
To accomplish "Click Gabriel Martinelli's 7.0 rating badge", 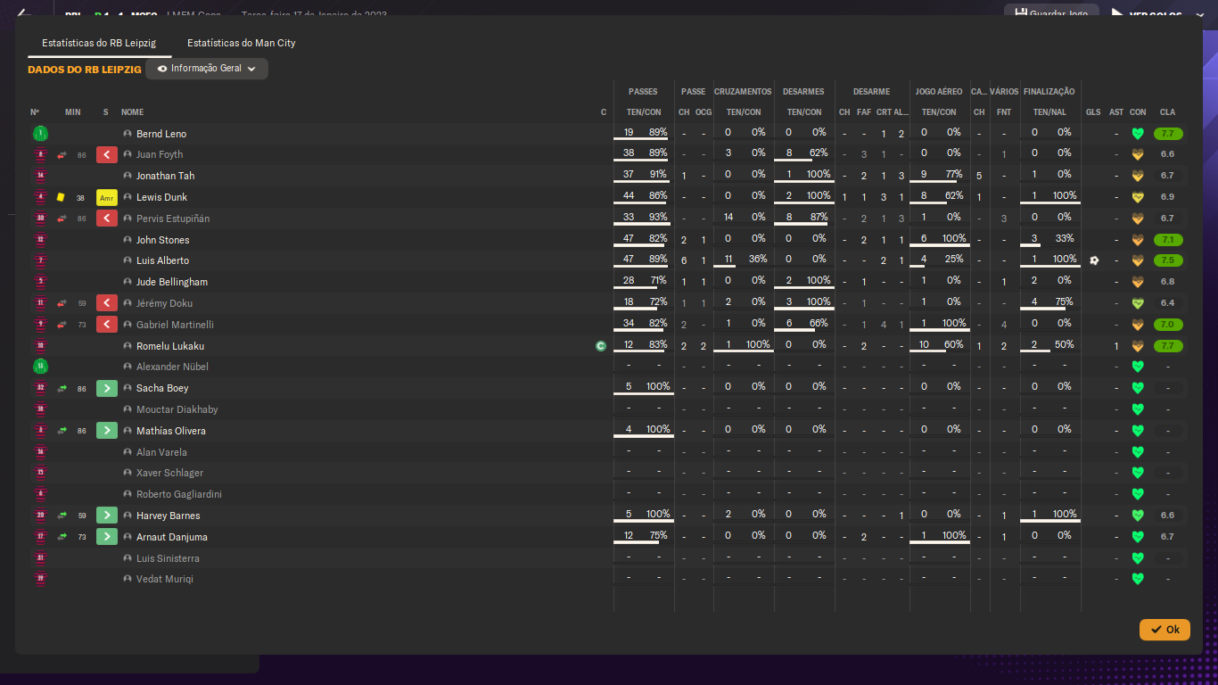I will click(x=1168, y=325).
